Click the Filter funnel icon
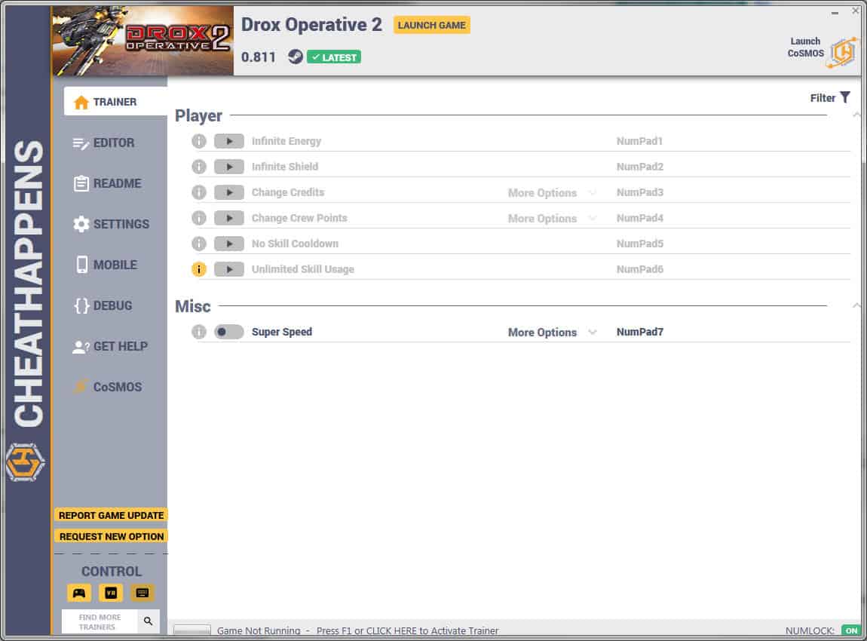Screen dimensions: 867x641 [845, 97]
